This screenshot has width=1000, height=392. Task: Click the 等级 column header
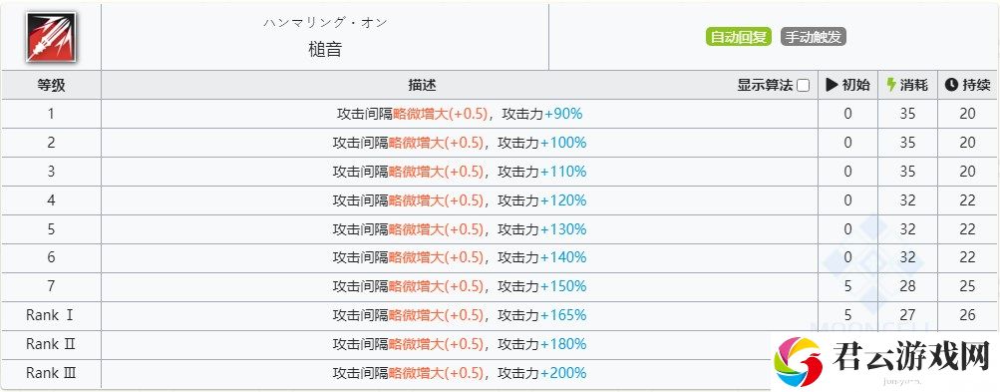51,85
